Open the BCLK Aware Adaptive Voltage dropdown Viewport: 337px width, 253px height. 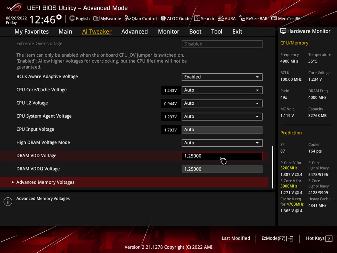[222, 77]
